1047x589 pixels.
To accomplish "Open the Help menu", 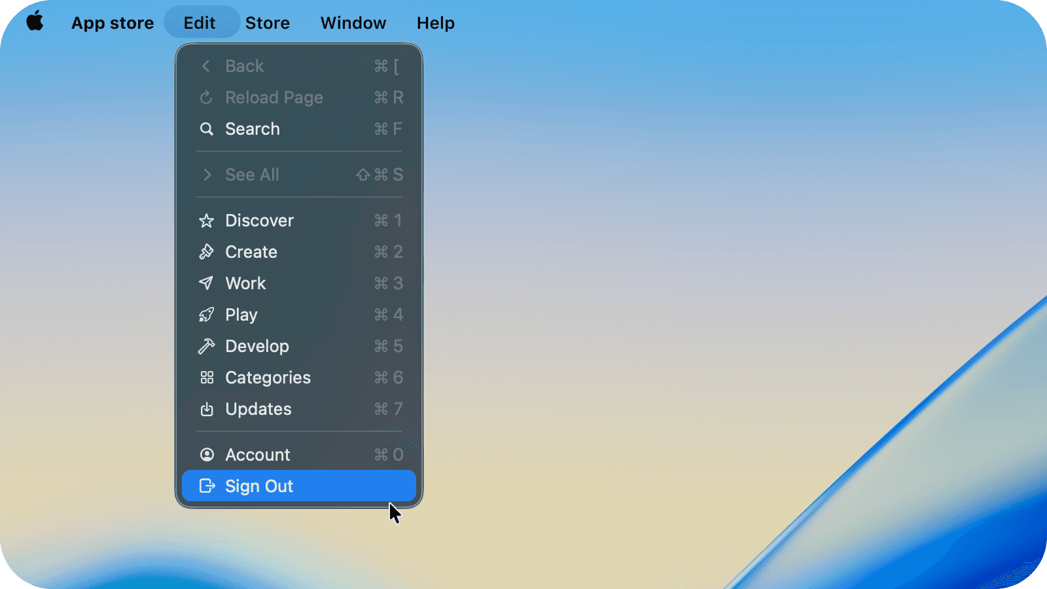I will pyautogui.click(x=436, y=23).
